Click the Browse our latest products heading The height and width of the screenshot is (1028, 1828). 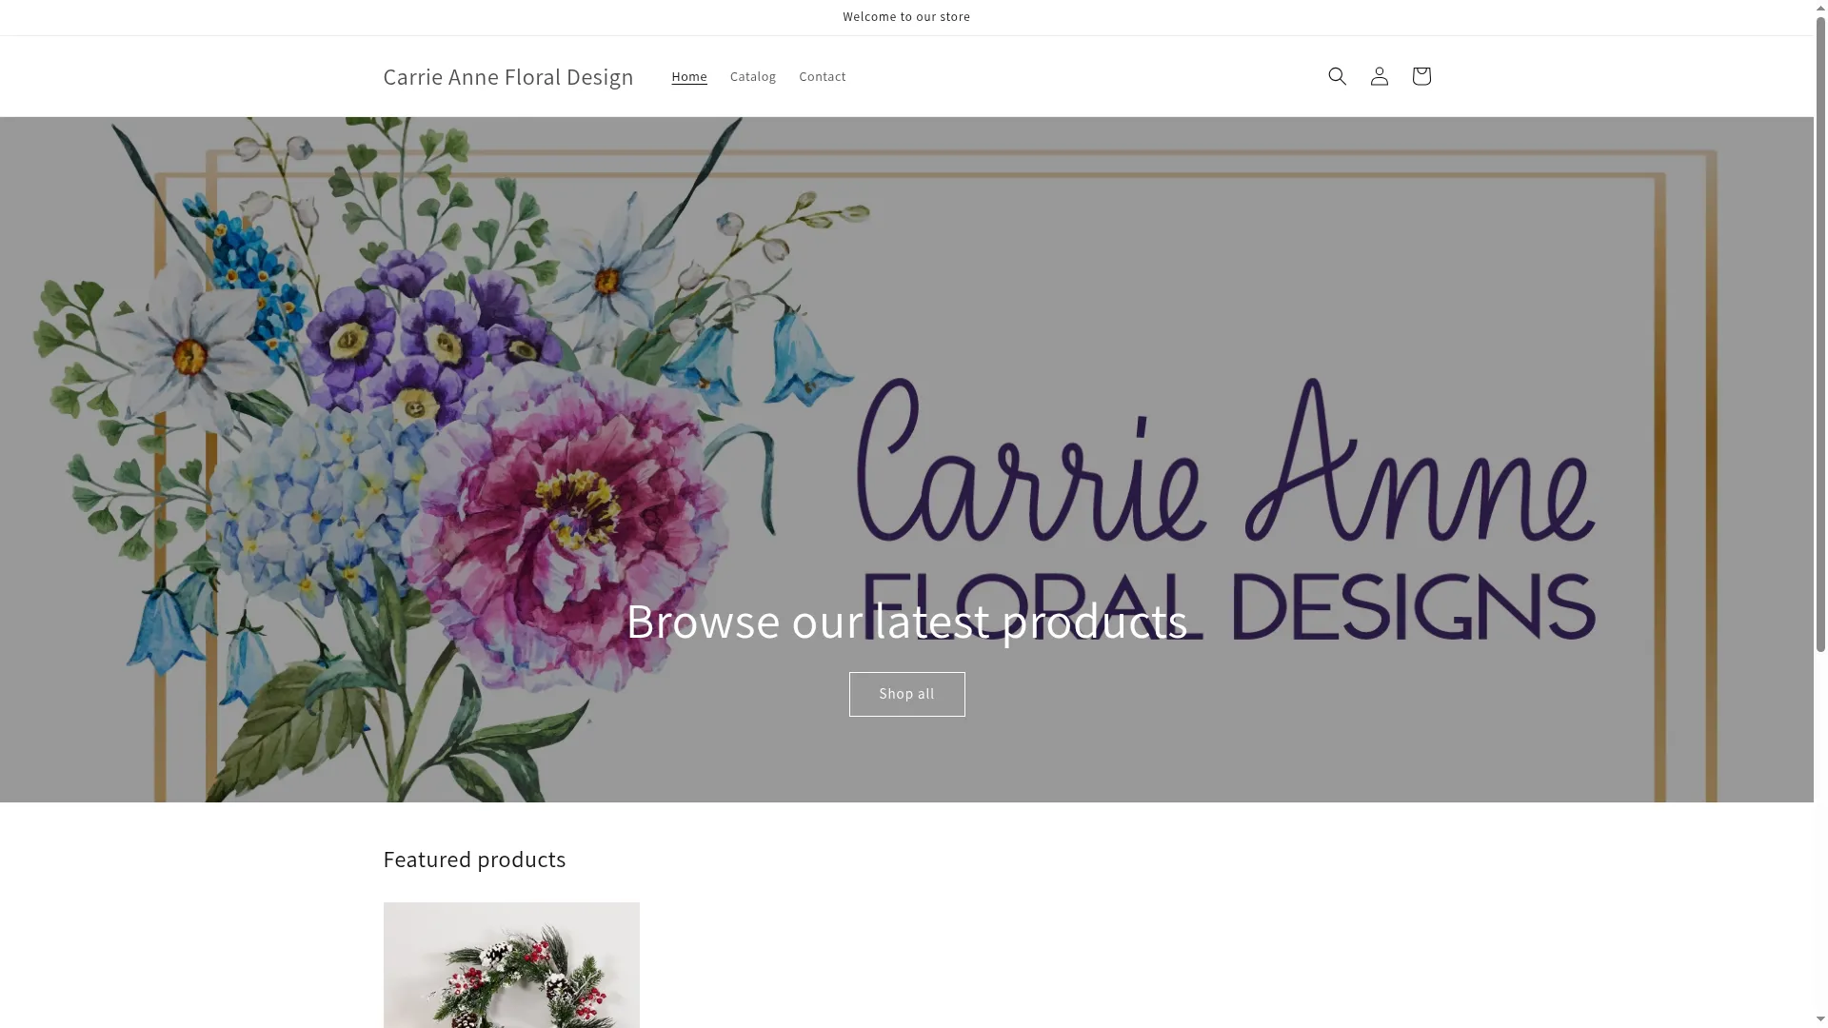coord(906,621)
